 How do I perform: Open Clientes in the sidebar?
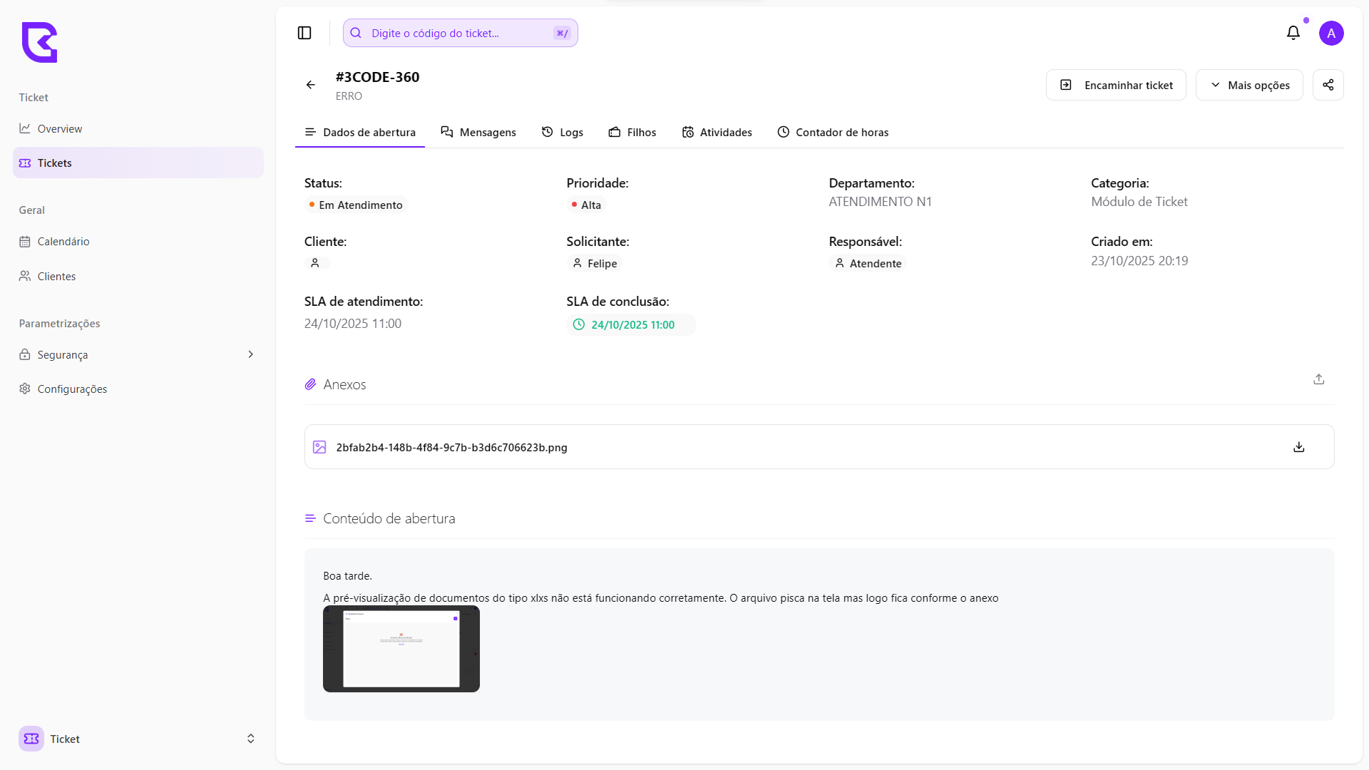(56, 277)
